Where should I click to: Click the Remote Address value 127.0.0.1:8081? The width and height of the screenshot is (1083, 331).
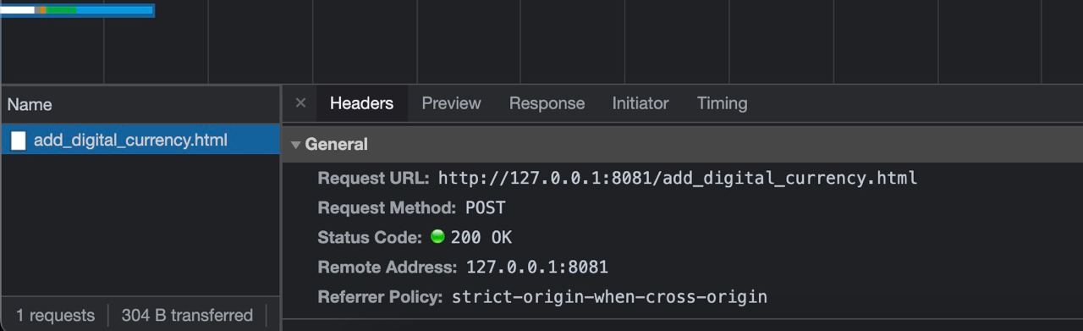[537, 268]
